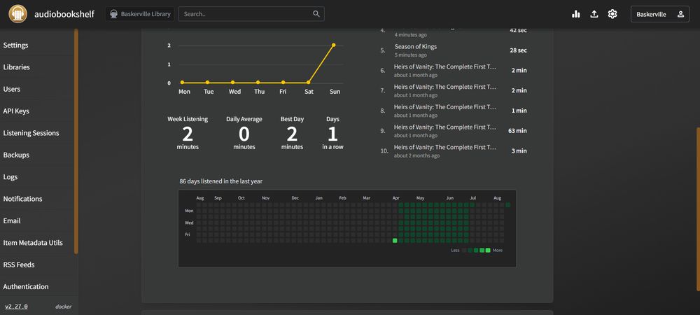Viewport: 700px width, 315px height.
Task: Open the Baskerville Library selector
Action: coord(140,14)
